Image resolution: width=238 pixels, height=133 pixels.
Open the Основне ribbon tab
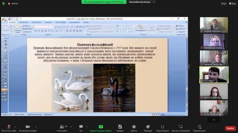(12, 22)
